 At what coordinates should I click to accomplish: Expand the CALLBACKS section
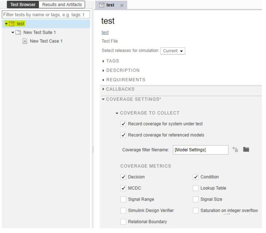click(103, 89)
